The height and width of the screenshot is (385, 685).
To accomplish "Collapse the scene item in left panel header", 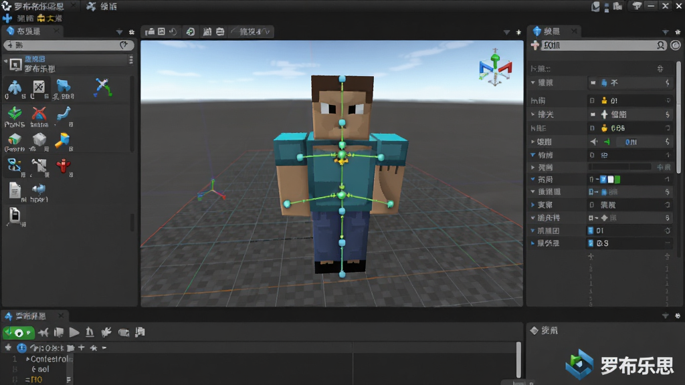I will tap(5, 61).
